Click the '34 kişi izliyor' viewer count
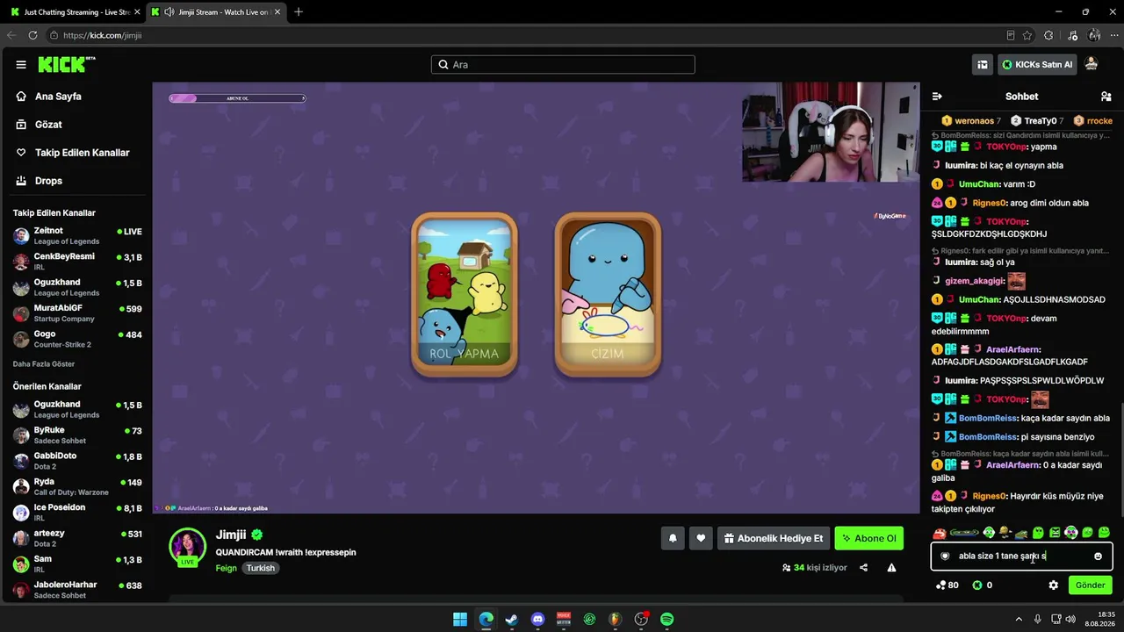This screenshot has width=1124, height=632. pyautogui.click(x=814, y=568)
